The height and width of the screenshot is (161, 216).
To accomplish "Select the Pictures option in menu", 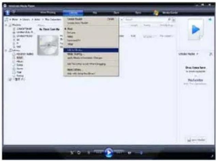I will pyautogui.click(x=91, y=33).
